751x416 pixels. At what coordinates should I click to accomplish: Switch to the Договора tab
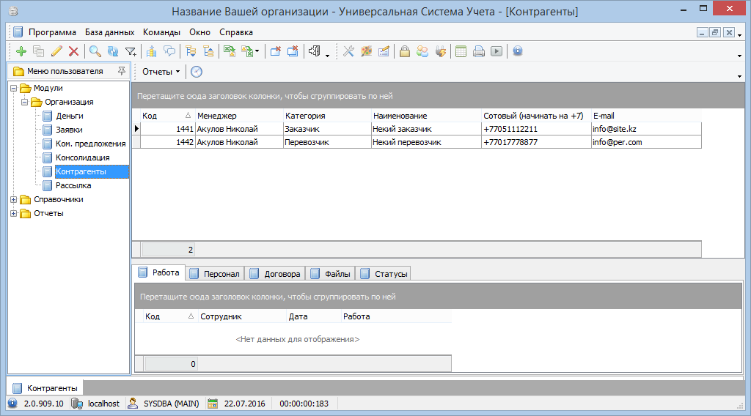click(275, 274)
